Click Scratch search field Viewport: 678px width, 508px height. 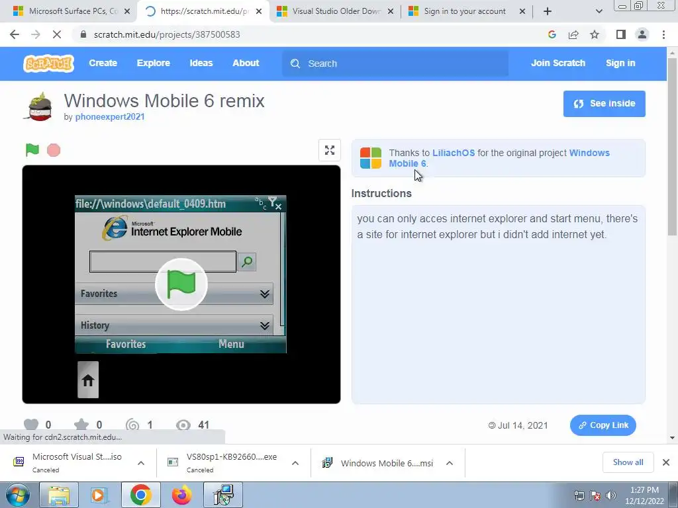click(x=395, y=63)
